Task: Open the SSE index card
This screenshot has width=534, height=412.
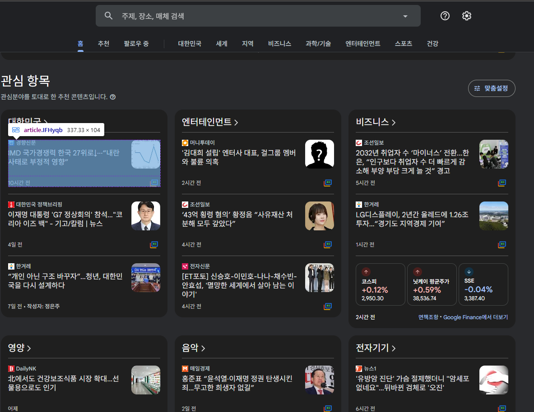Action: 483,284
